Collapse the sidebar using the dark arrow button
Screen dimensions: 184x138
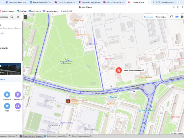[26, 17]
